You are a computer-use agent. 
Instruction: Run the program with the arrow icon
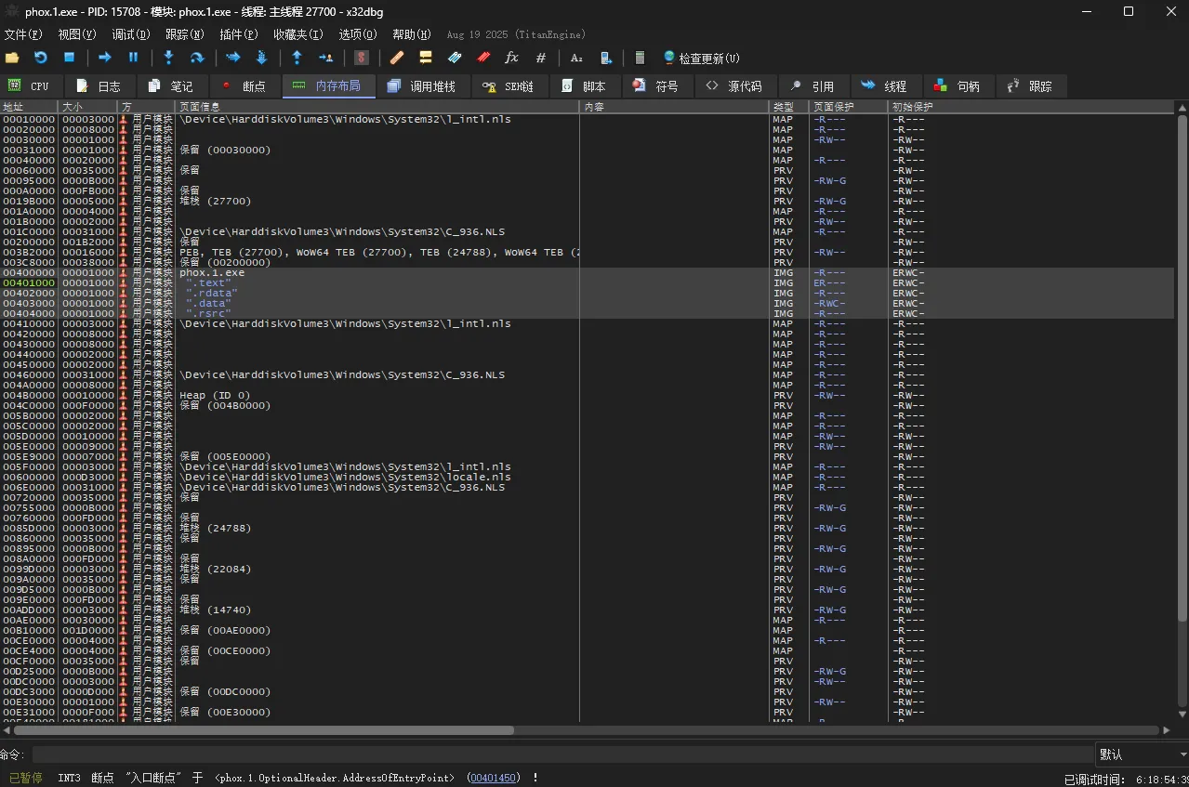click(105, 58)
